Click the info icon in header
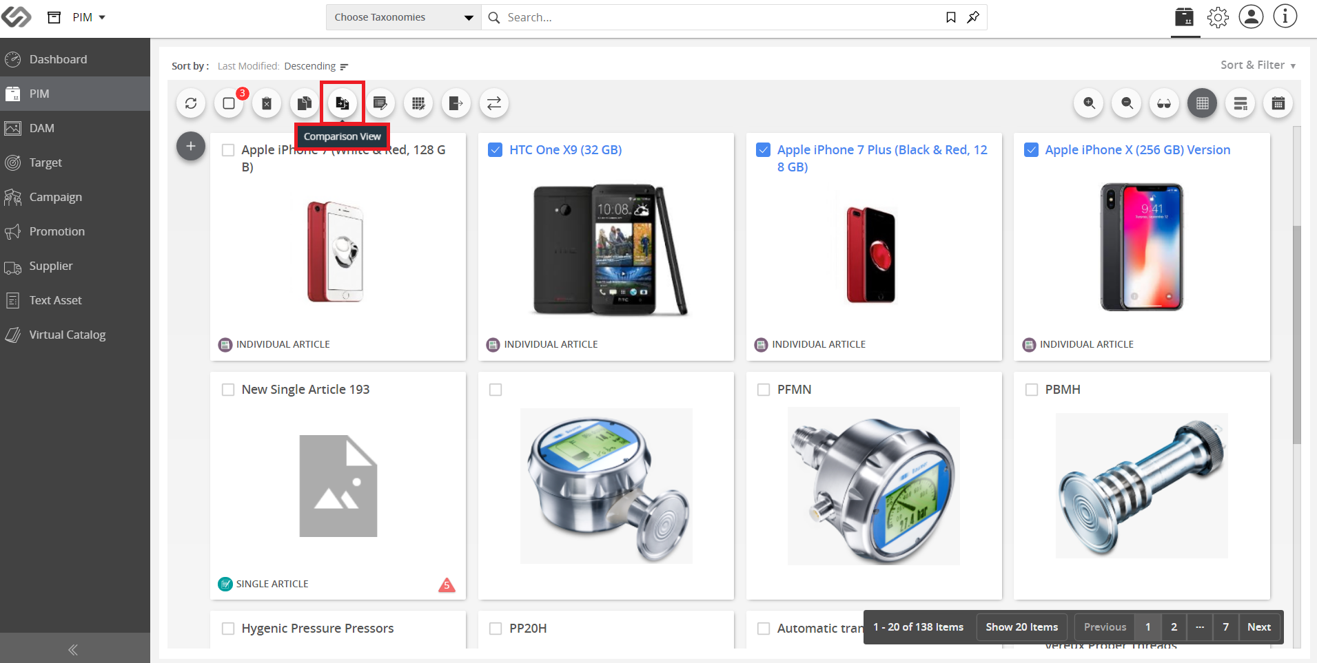 (1285, 17)
